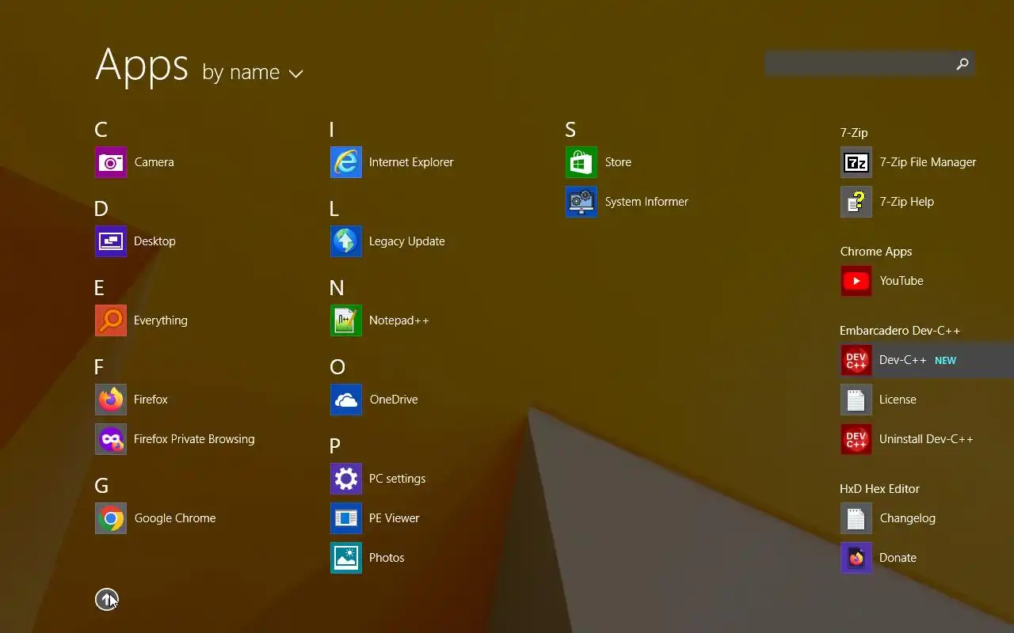This screenshot has height=633, width=1014.
Task: Open the Dev-C++ License document icon
Action: (856, 400)
